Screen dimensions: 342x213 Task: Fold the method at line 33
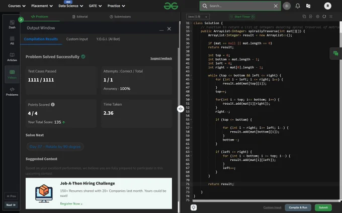point(191,31)
